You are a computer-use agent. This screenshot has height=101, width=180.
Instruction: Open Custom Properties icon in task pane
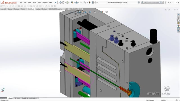[x=178, y=28]
